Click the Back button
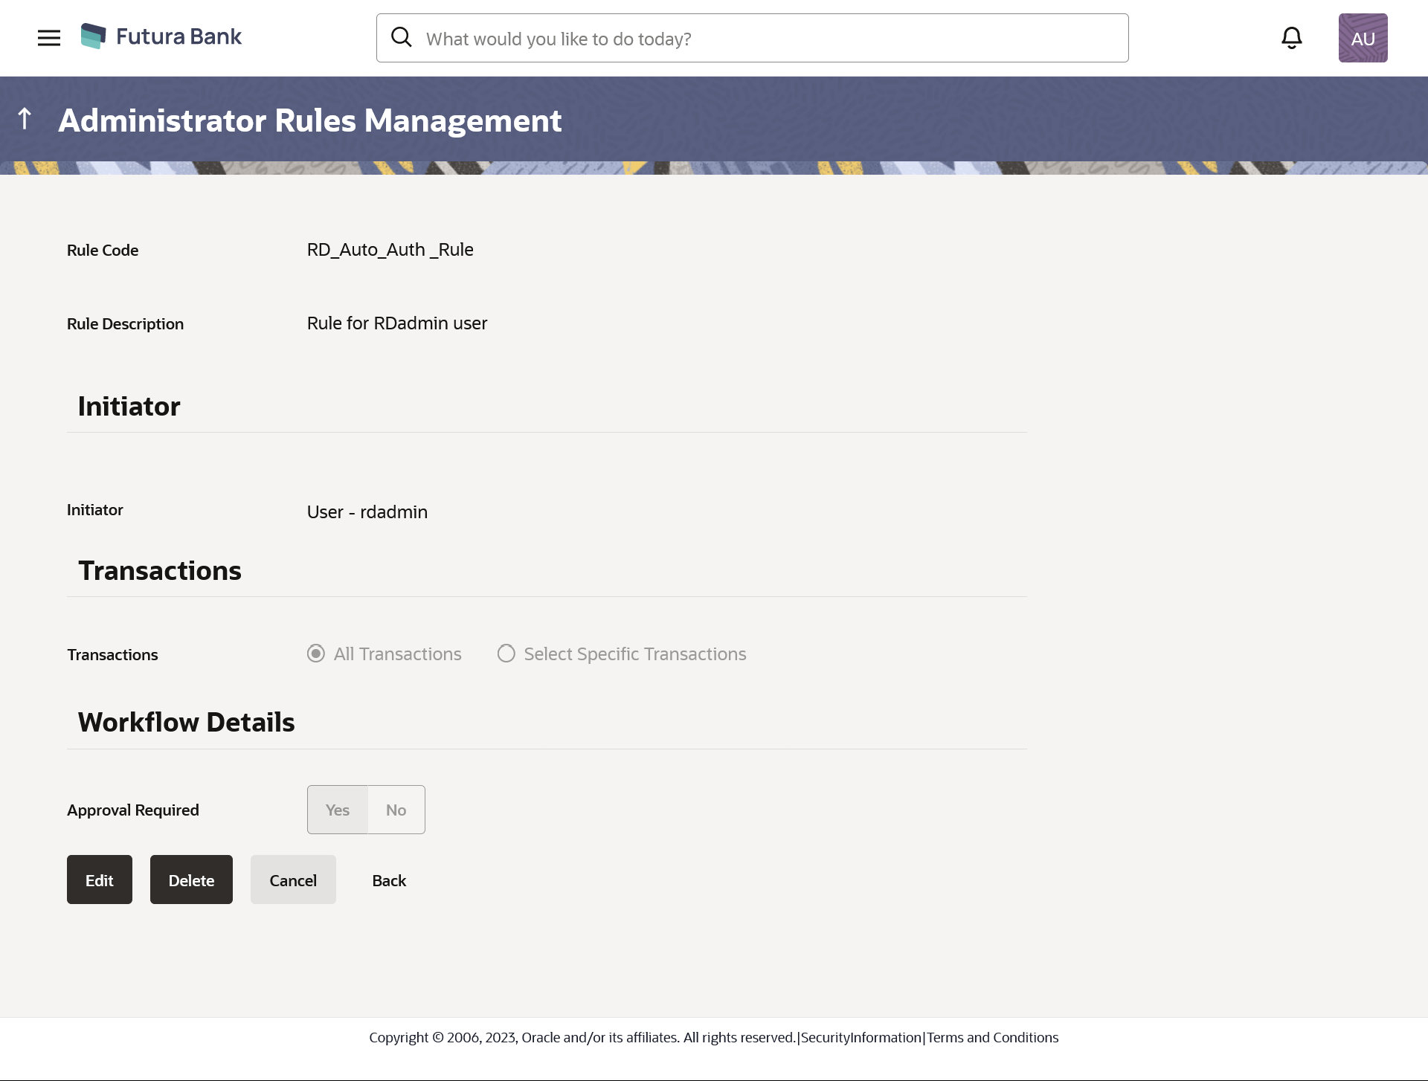Viewport: 1428px width, 1081px height. coord(389,880)
